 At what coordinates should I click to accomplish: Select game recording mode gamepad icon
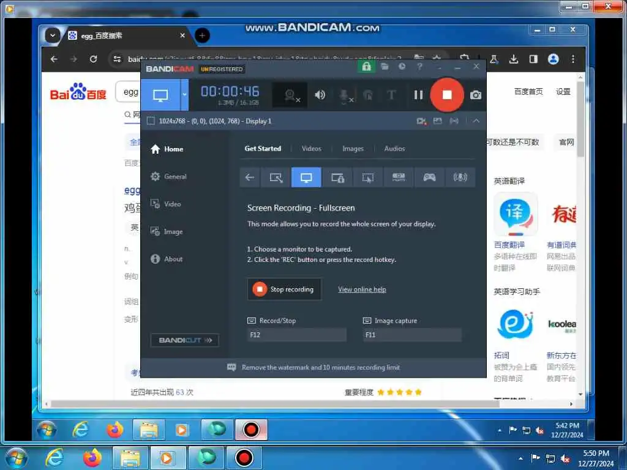[429, 177]
